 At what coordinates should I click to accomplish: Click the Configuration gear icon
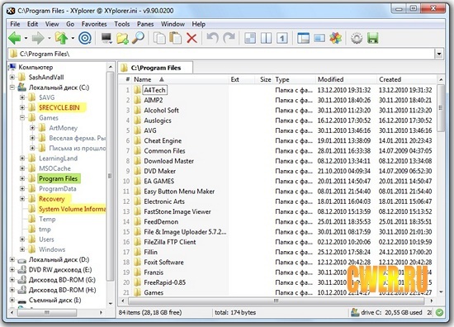357,38
